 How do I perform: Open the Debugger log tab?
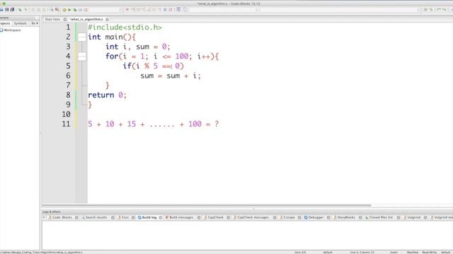coord(314,217)
